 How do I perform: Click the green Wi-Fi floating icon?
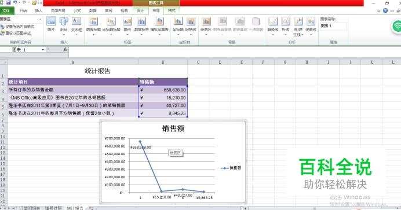pos(396,27)
